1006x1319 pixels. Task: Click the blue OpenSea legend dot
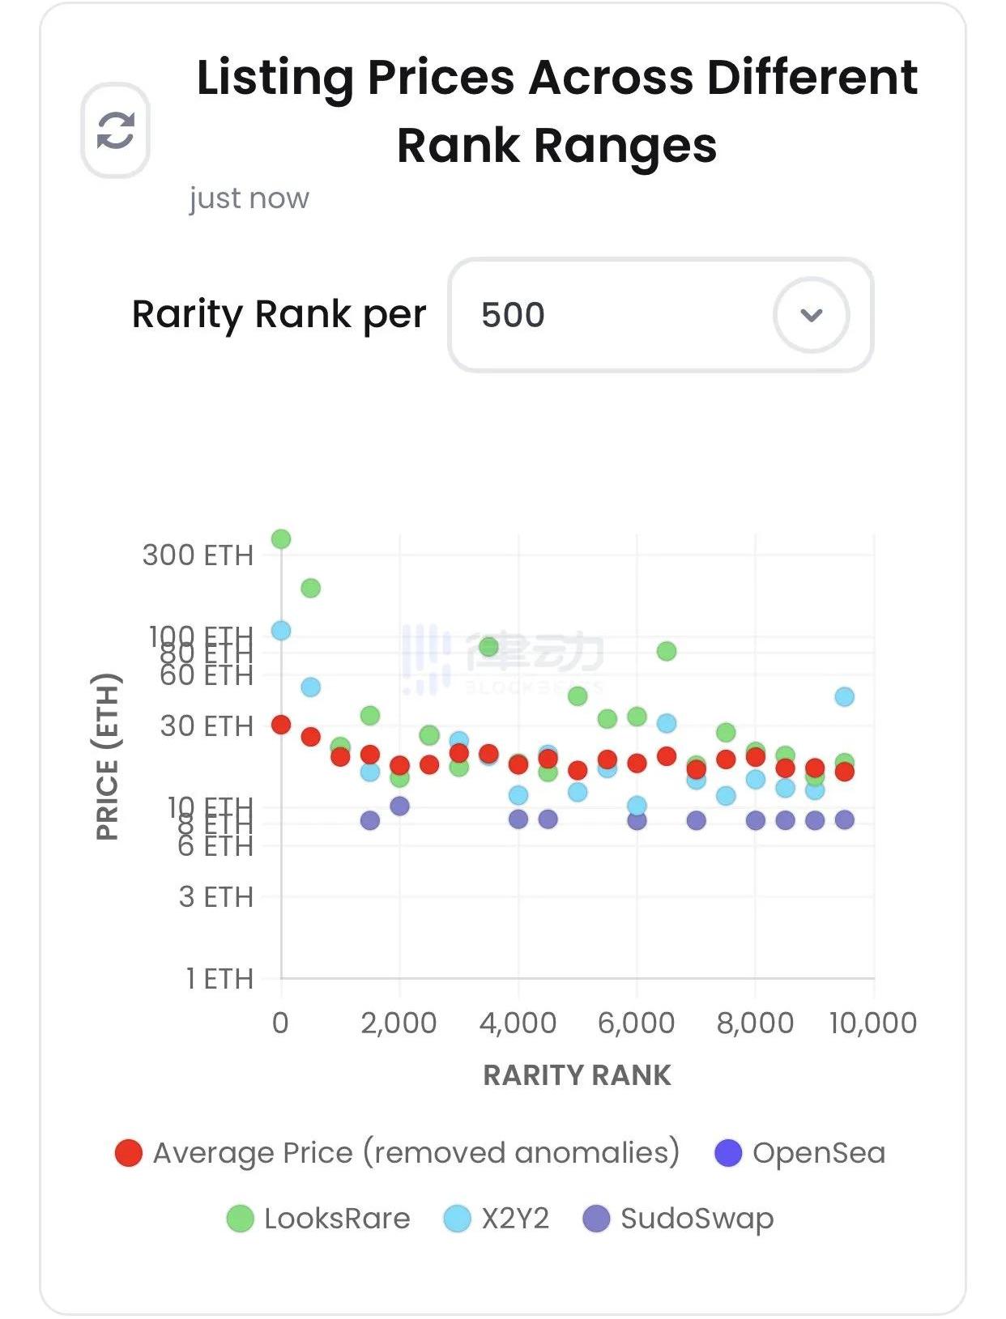click(728, 1153)
